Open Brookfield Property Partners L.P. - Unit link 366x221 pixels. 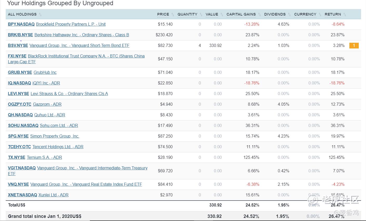coord(71,24)
